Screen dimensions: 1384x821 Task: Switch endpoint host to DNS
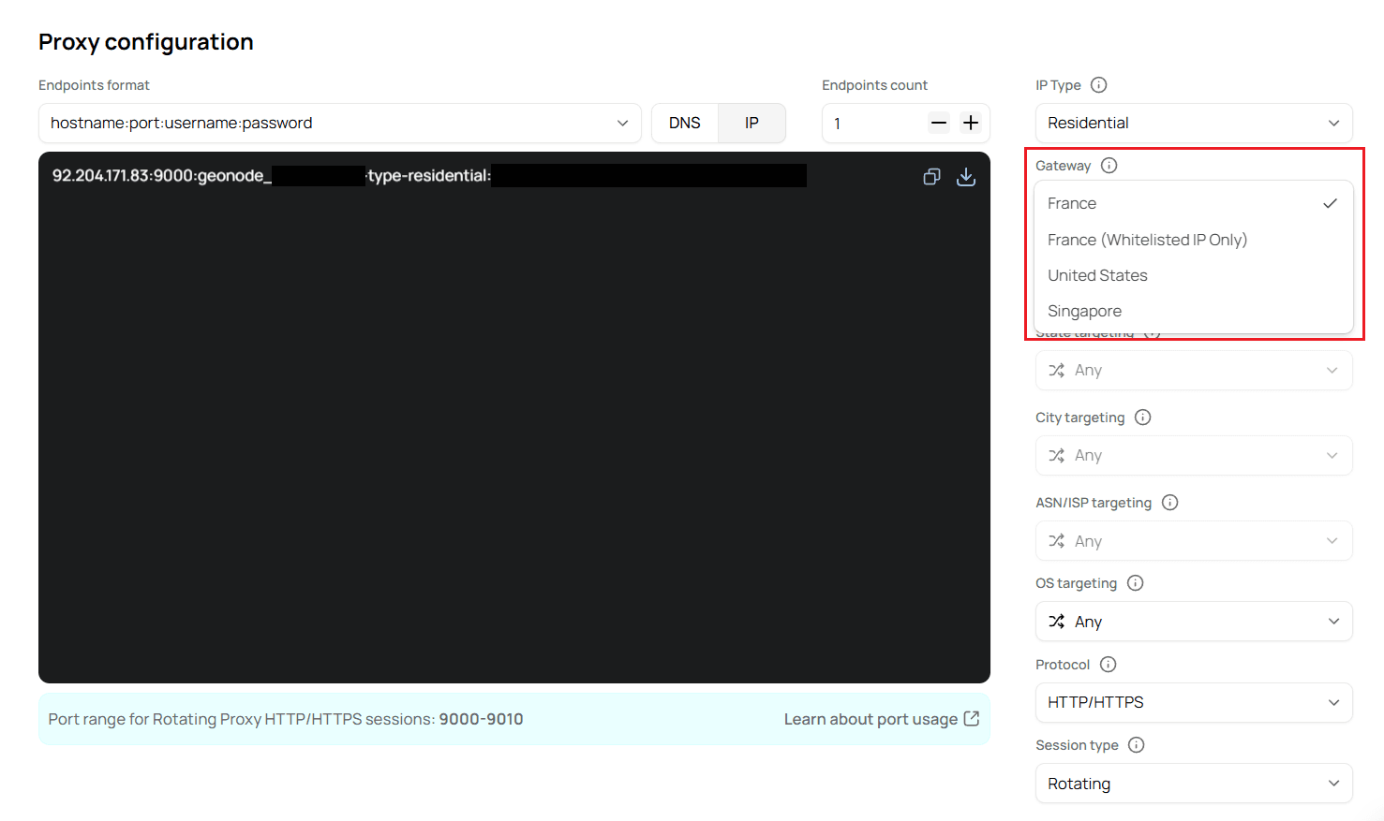tap(685, 123)
